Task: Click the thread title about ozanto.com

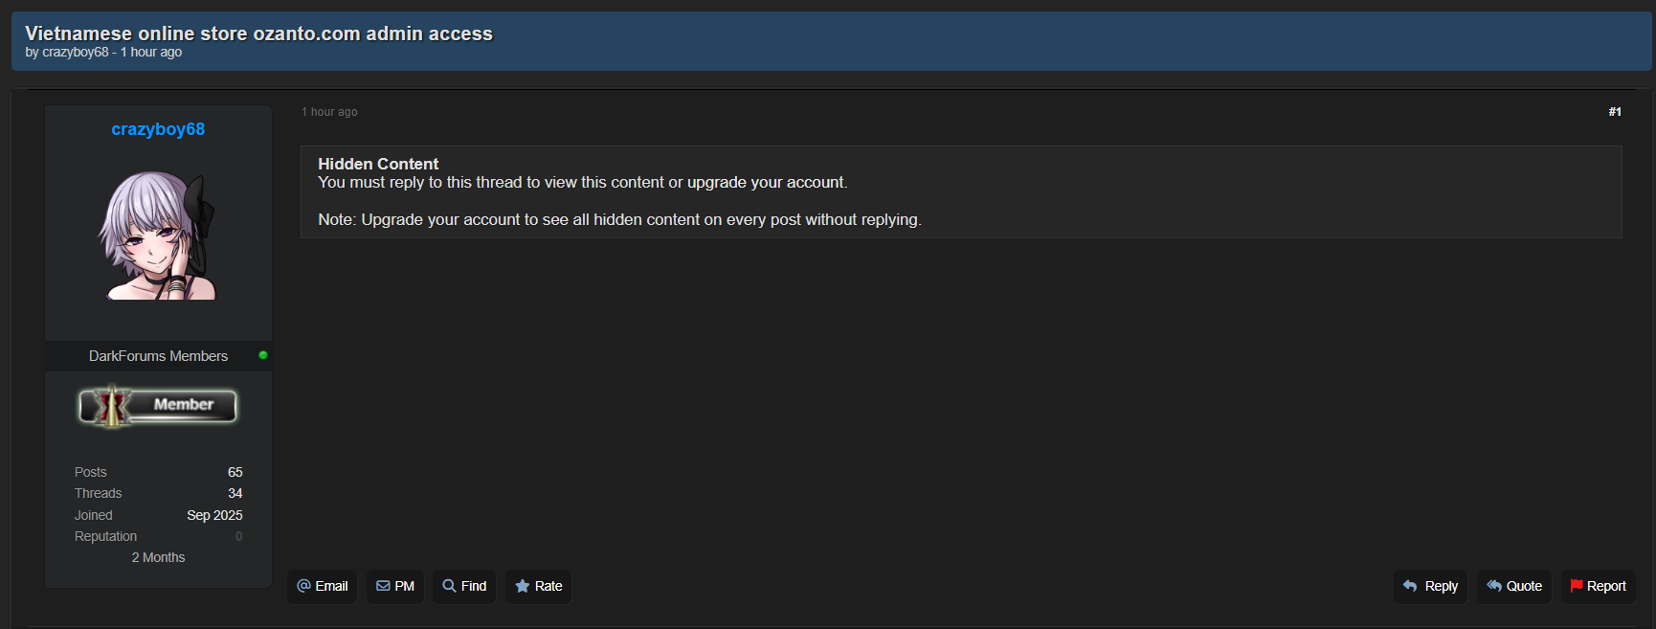Action: 258,34
